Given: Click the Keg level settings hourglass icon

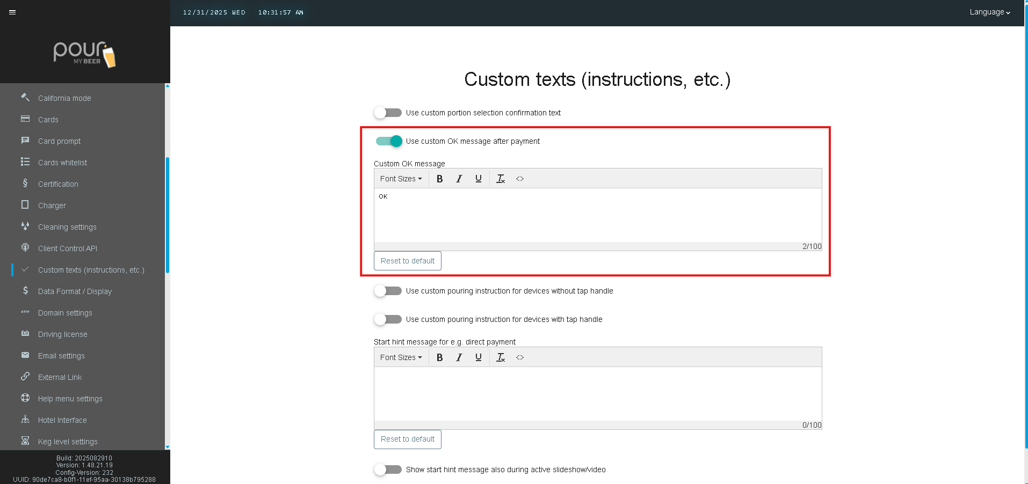Looking at the screenshot, I should [25, 441].
